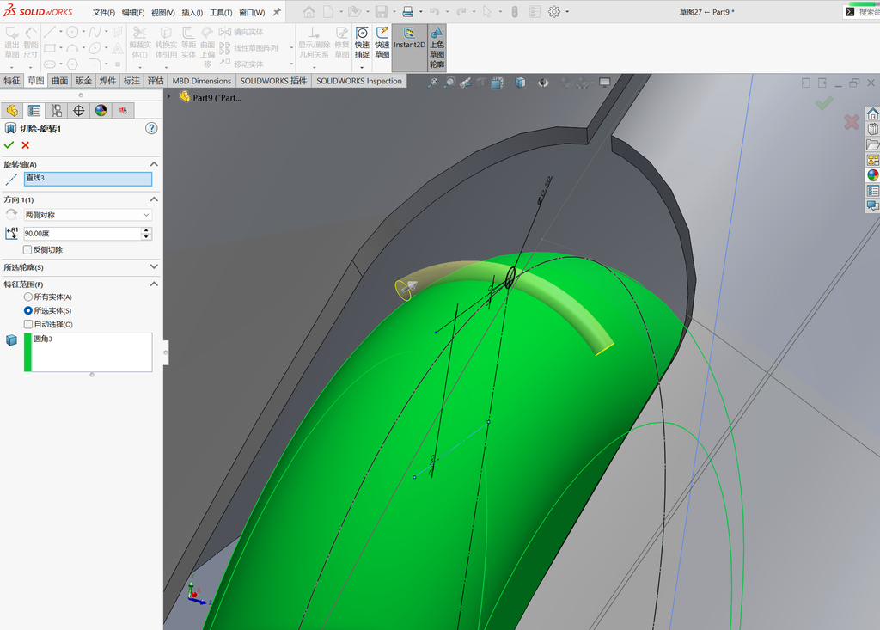Open DimXpertManager crosshair tab
The height and width of the screenshot is (630, 880).
[x=78, y=111]
